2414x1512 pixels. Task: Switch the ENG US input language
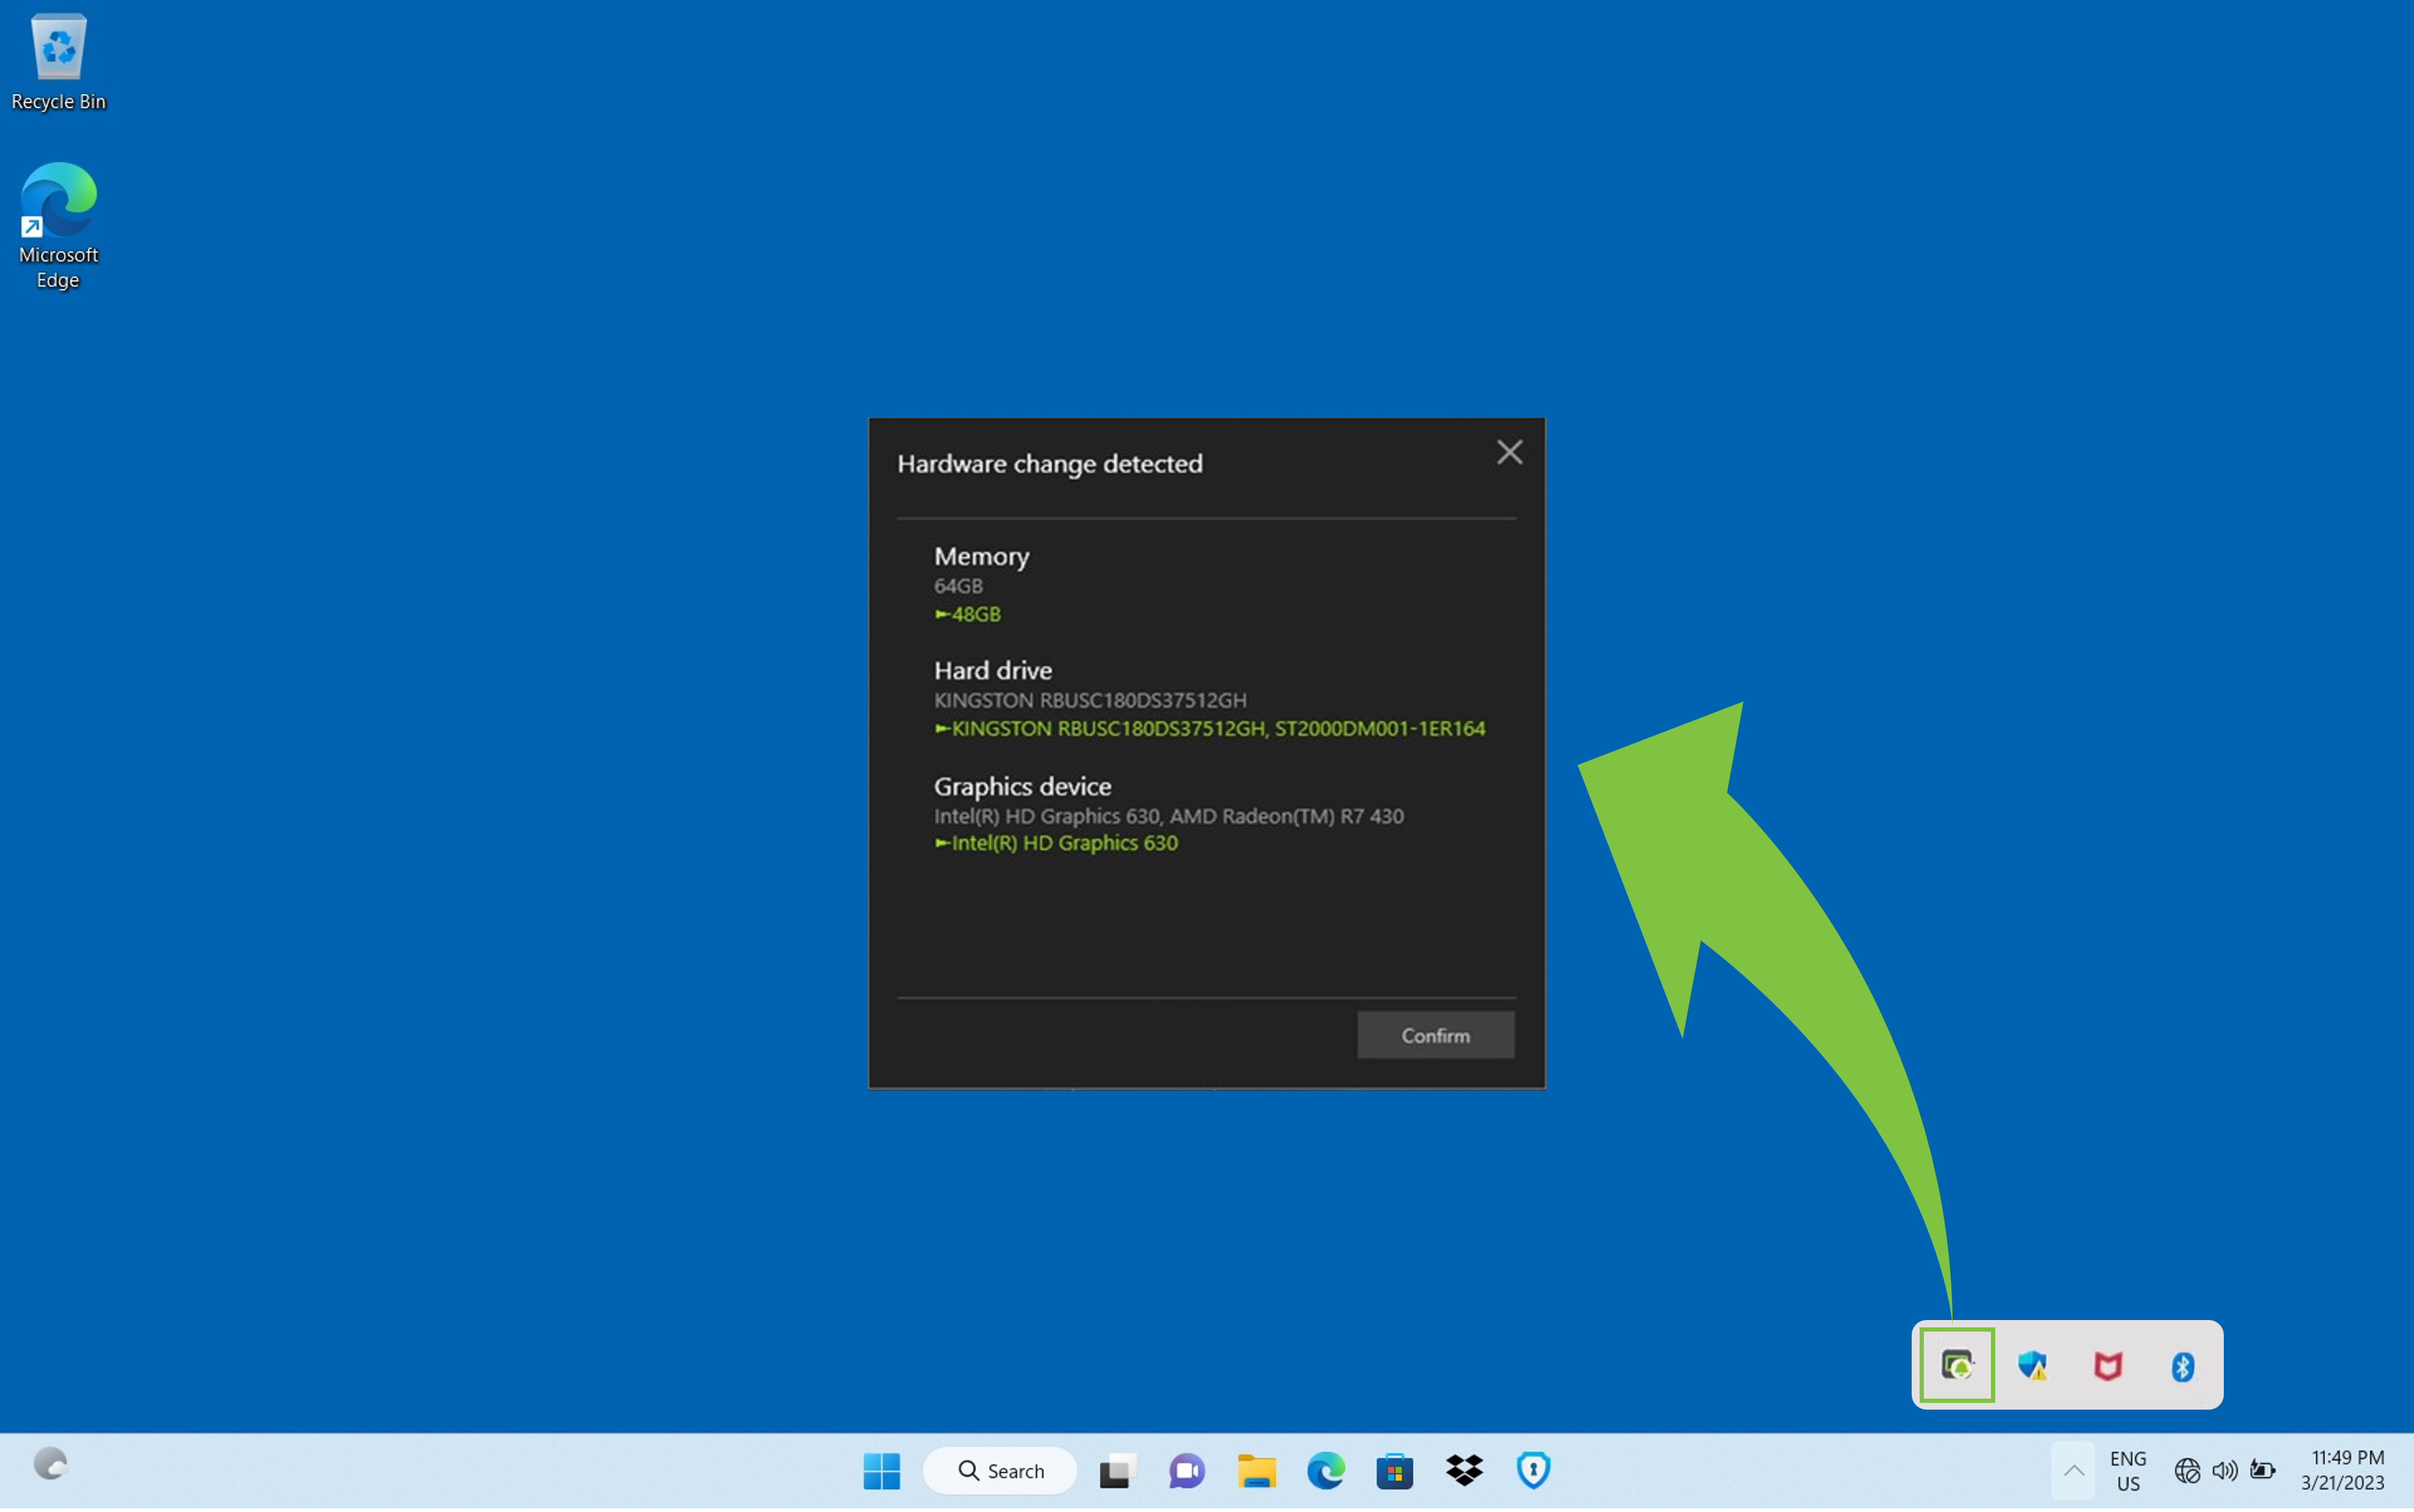click(2128, 1470)
